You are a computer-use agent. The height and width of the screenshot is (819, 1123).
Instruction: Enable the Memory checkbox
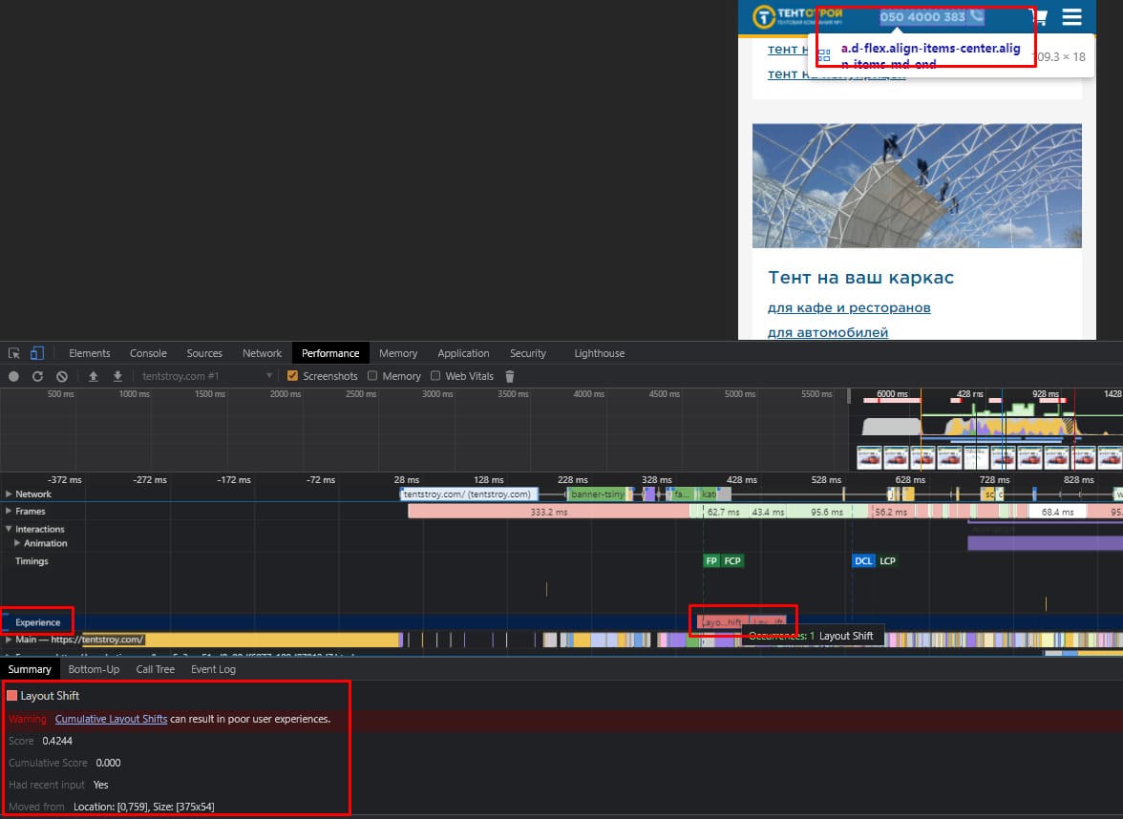[372, 376]
